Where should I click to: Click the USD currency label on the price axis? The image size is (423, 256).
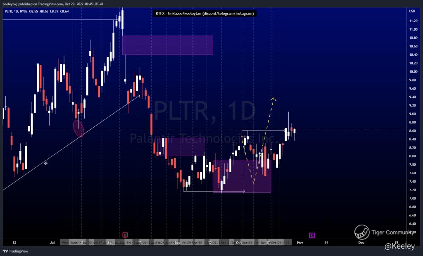coord(412,11)
